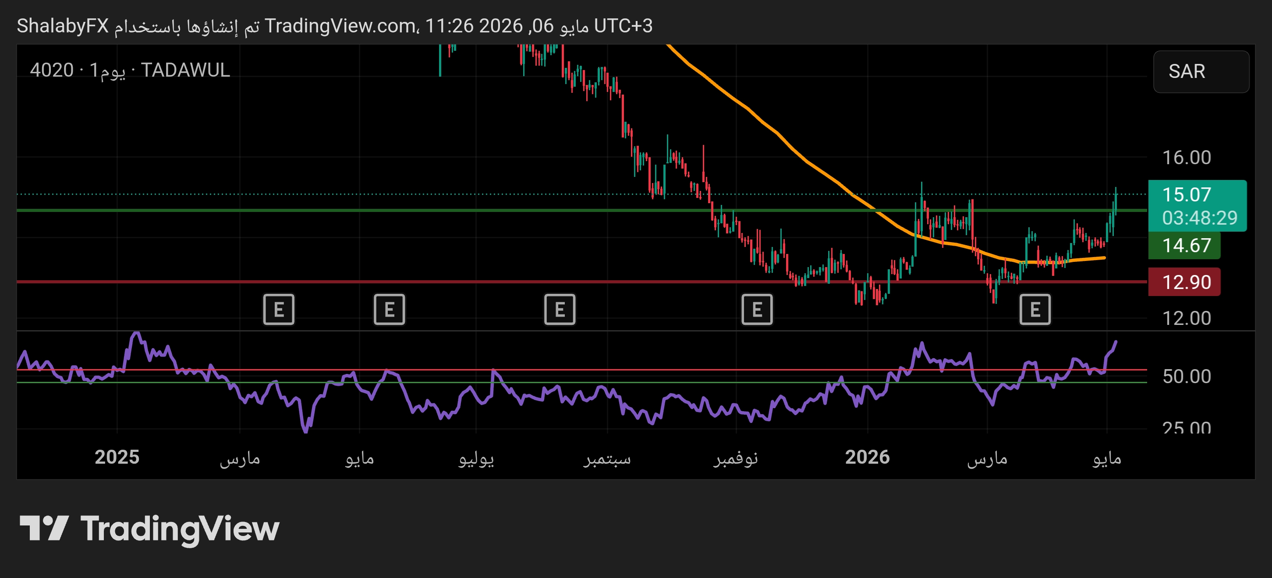Click the 16.00 price axis label
This screenshot has height=578, width=1272.
1186,158
